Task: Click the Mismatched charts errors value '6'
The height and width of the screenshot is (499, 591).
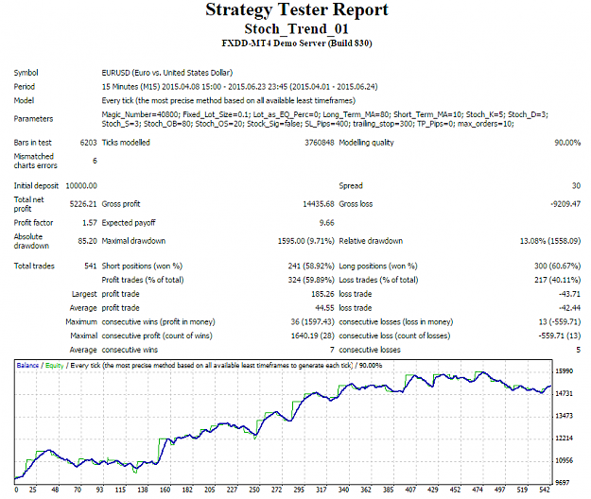Action: [x=95, y=161]
